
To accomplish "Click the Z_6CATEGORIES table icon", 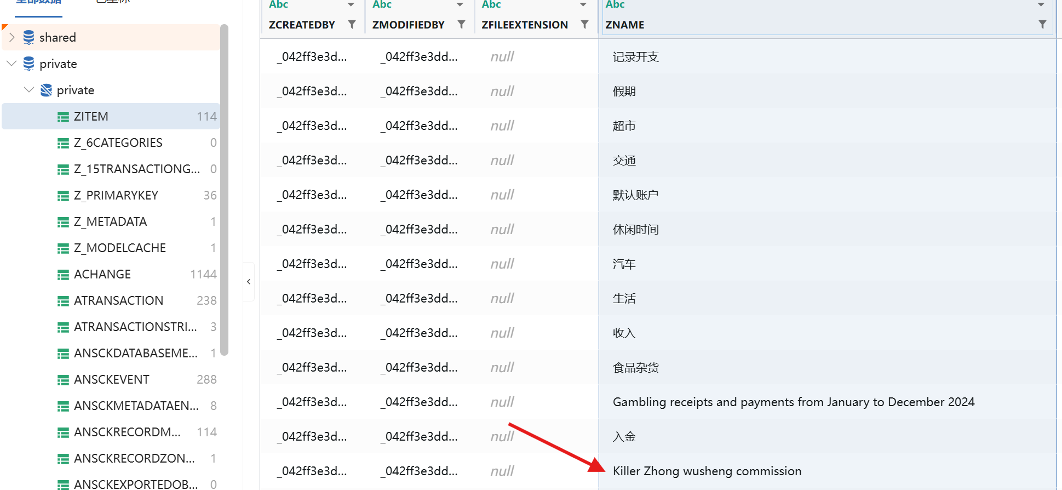I will tap(64, 143).
